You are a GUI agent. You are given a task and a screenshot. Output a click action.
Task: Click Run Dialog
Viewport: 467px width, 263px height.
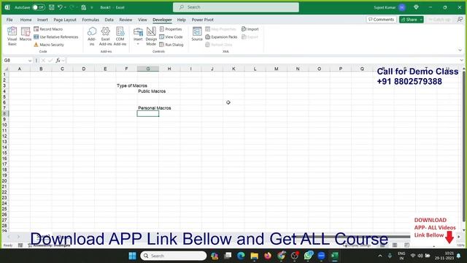tap(171, 45)
